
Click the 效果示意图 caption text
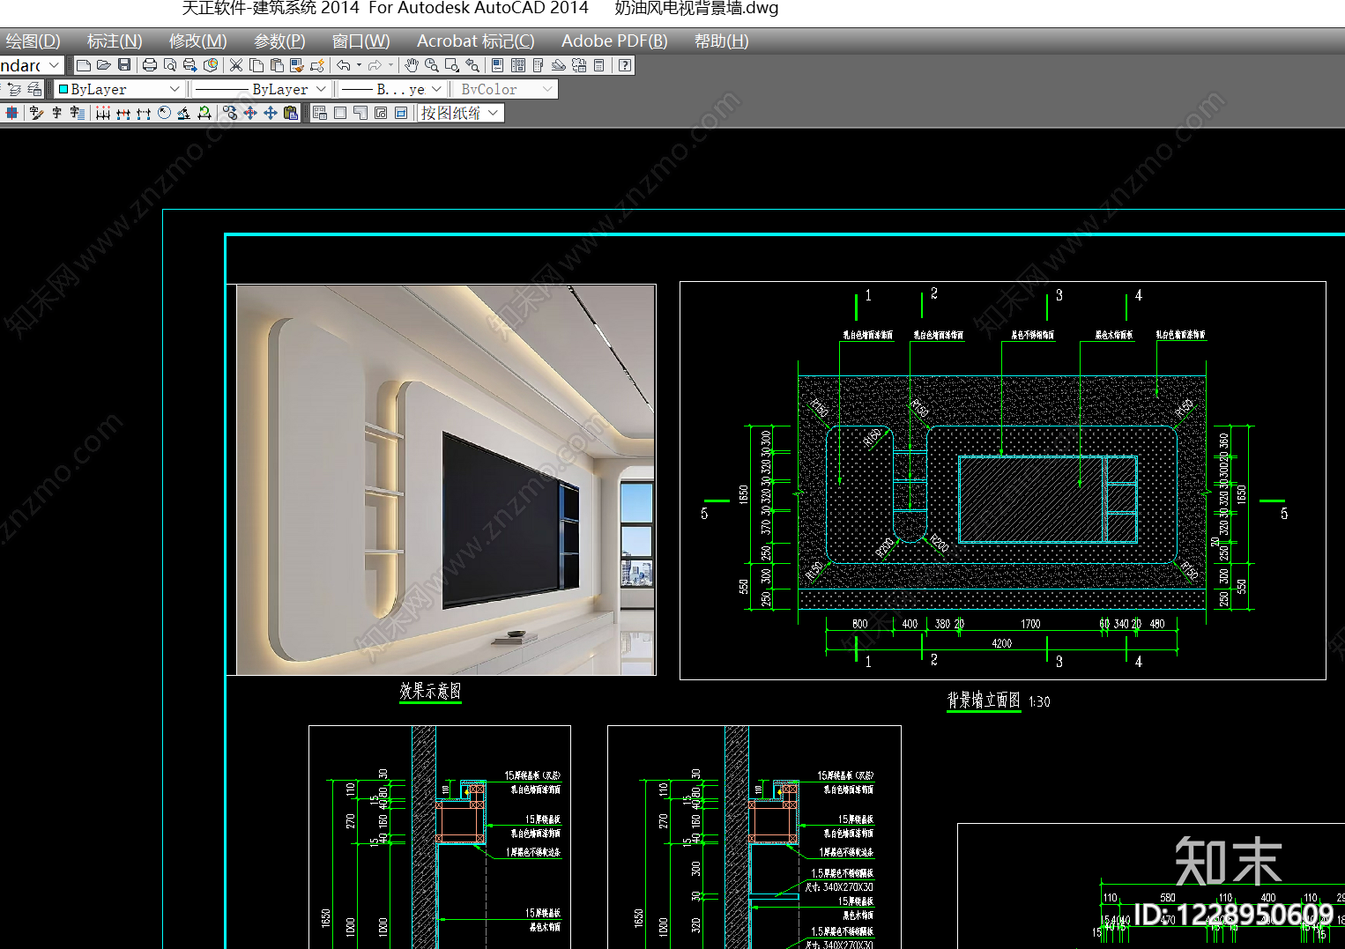pyautogui.click(x=430, y=691)
